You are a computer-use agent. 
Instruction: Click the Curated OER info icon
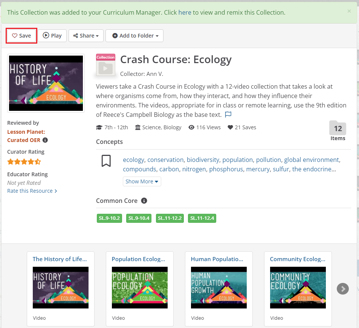45,140
